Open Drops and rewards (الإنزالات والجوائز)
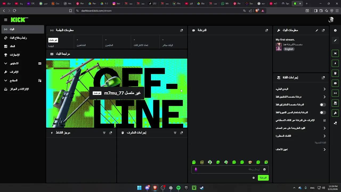 pos(23,89)
